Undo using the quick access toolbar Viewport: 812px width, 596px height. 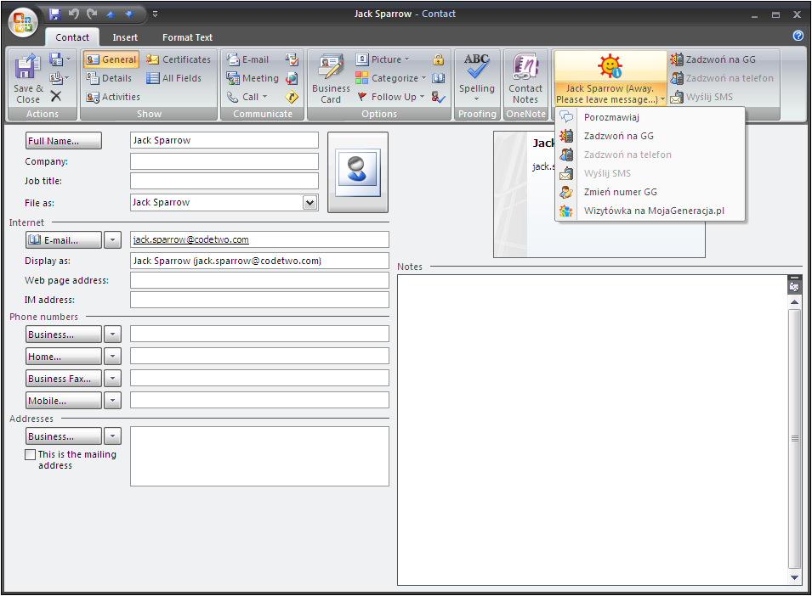[x=73, y=14]
